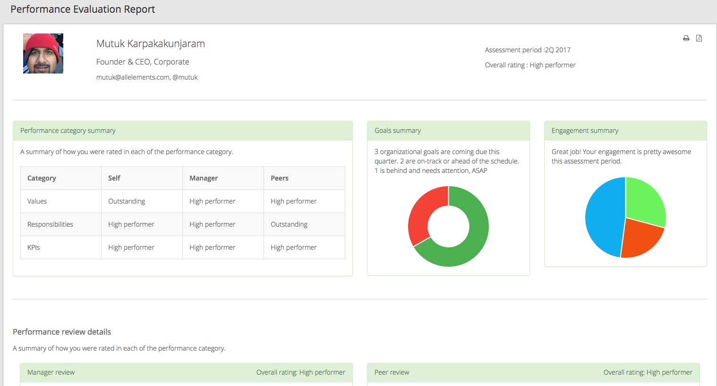Screen dimensions: 717x386
Task: Click the Performance category summary panel header
Action: click(183, 131)
